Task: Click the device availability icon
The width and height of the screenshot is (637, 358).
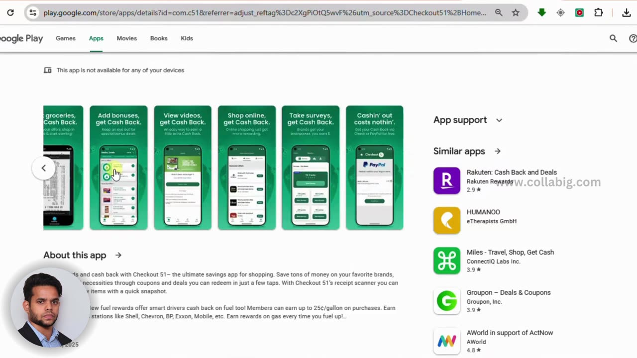Action: point(48,70)
